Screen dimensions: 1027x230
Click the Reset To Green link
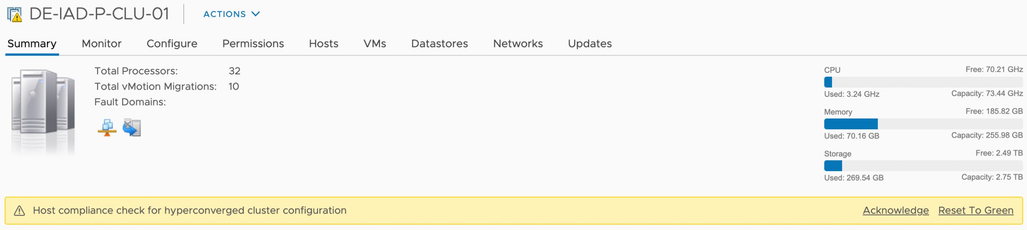coord(976,210)
